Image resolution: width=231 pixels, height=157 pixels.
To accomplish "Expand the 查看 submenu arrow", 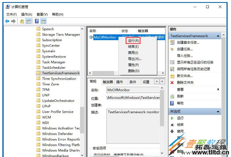I will click(218, 89).
